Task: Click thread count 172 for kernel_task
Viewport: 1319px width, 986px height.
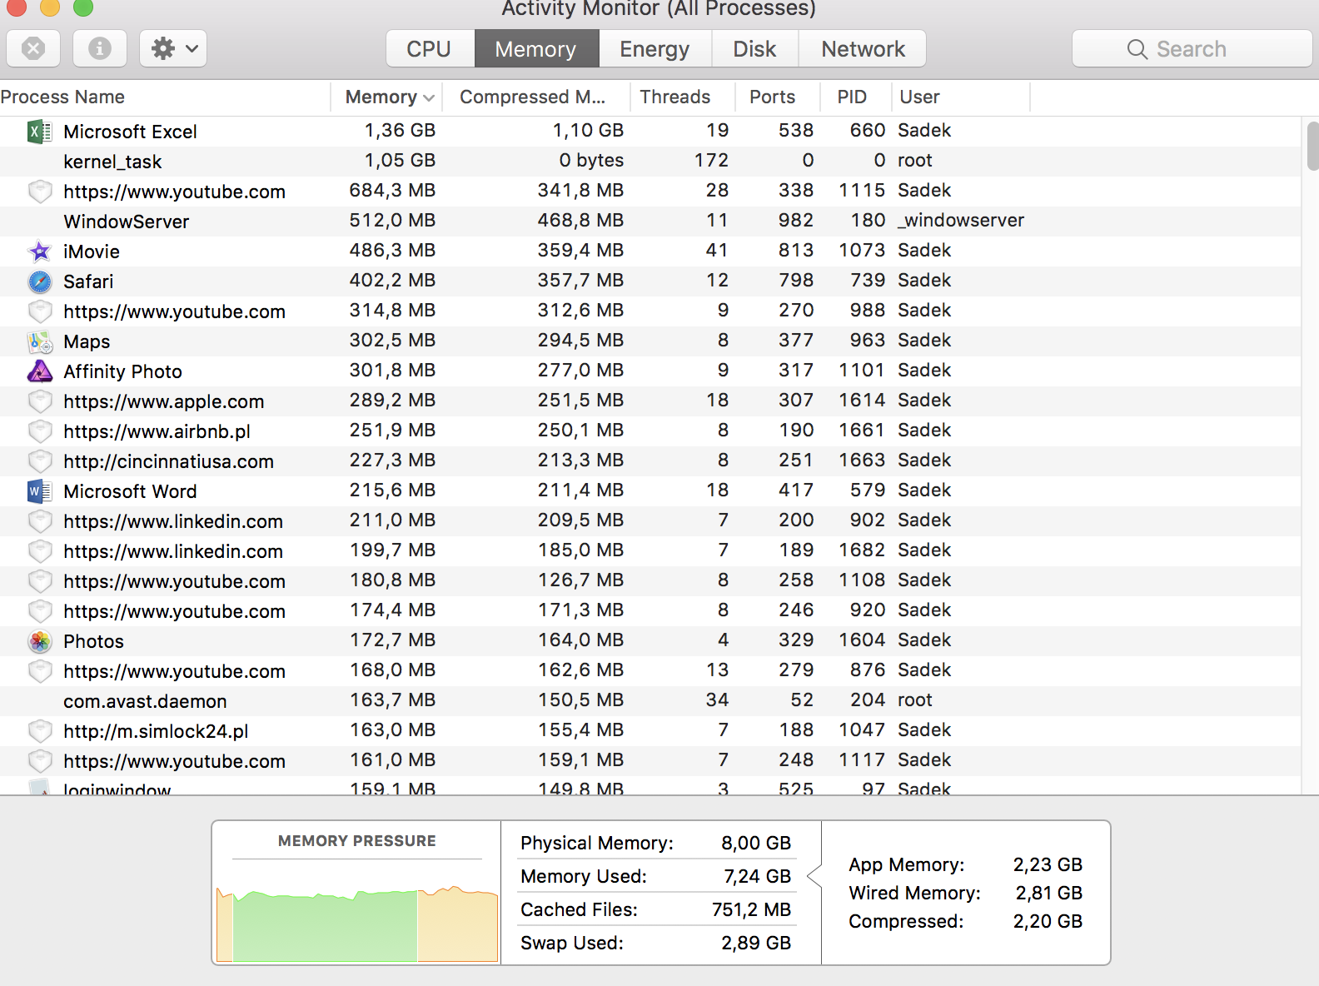Action: pyautogui.click(x=711, y=161)
